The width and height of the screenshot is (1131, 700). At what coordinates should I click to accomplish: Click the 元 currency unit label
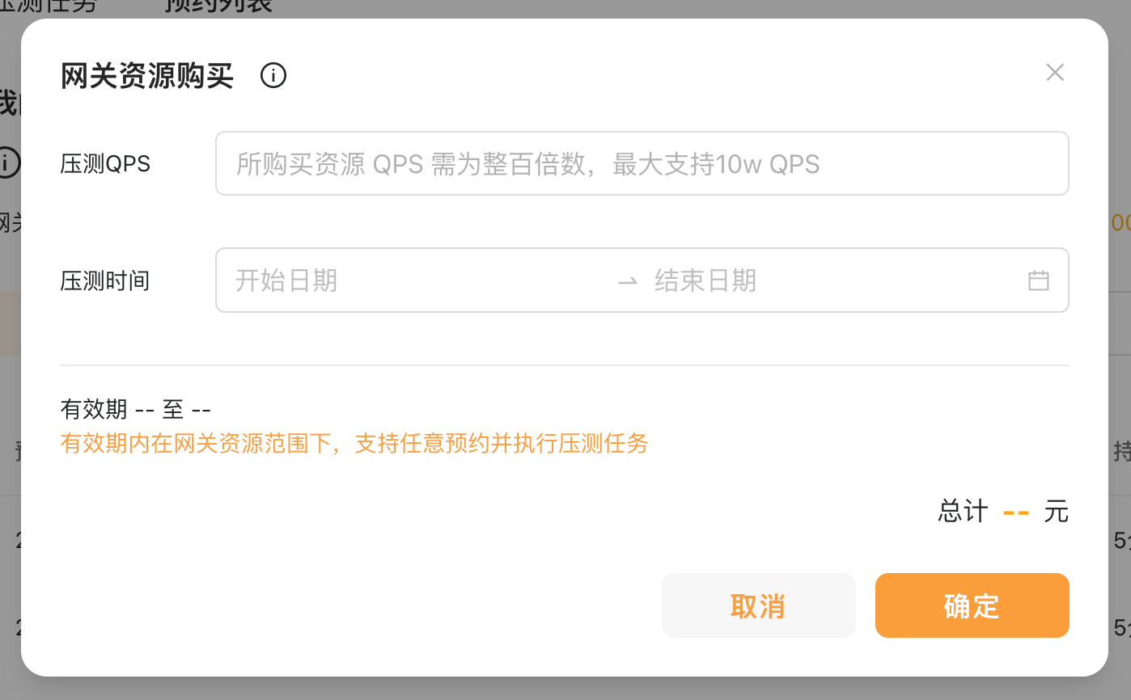(1056, 512)
